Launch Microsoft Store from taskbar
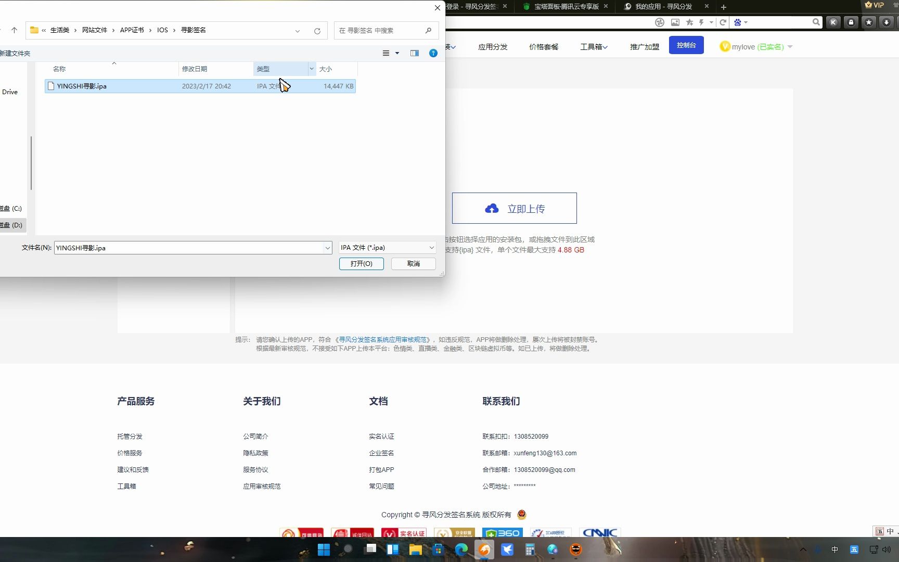Image resolution: width=899 pixels, height=562 pixels. pyautogui.click(x=438, y=550)
